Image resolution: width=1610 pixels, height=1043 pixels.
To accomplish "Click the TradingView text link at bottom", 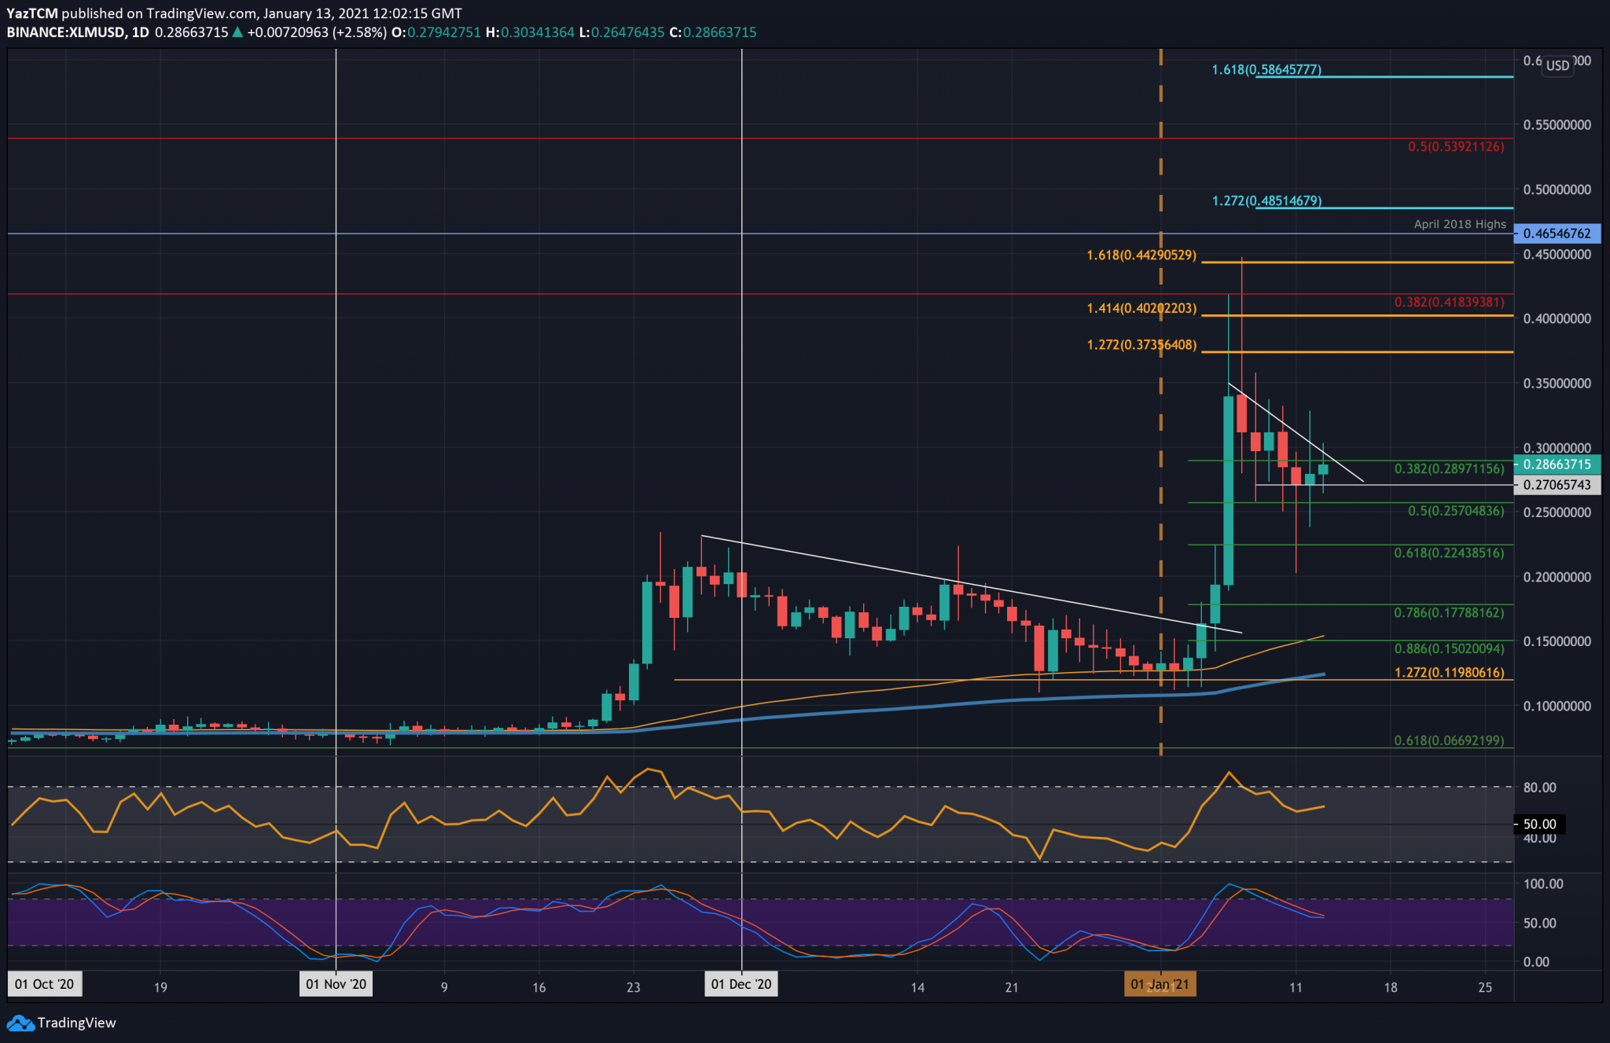I will (76, 1023).
